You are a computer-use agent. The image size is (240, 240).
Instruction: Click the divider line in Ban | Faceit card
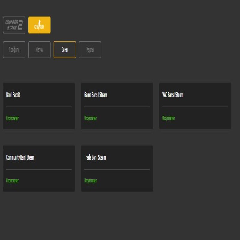39,106
